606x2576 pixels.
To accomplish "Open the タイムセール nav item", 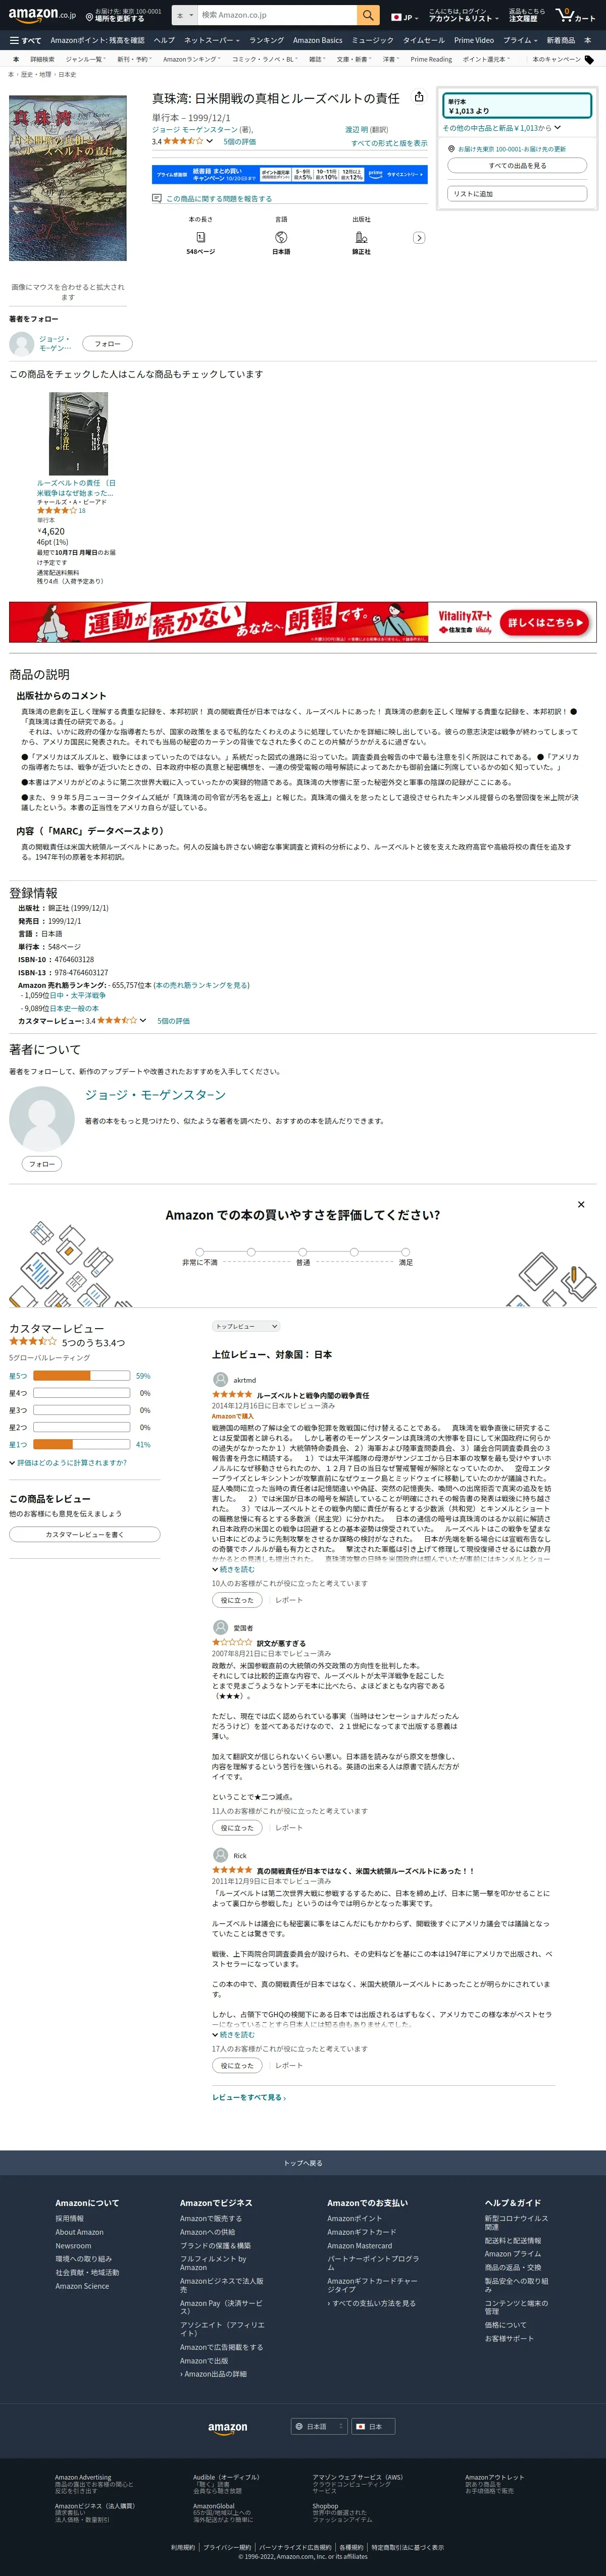I will tap(423, 40).
